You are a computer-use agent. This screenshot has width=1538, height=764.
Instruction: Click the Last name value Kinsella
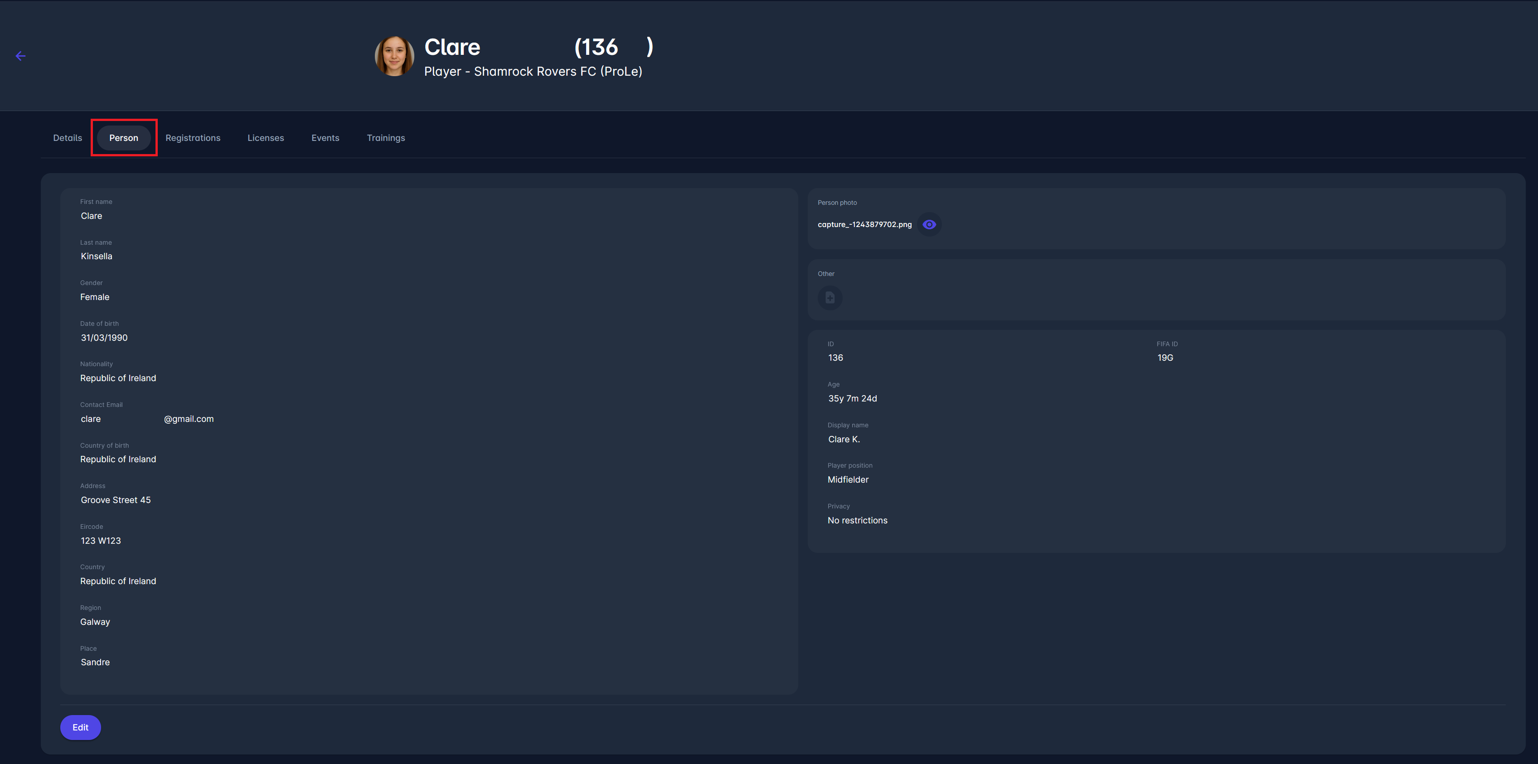(96, 256)
